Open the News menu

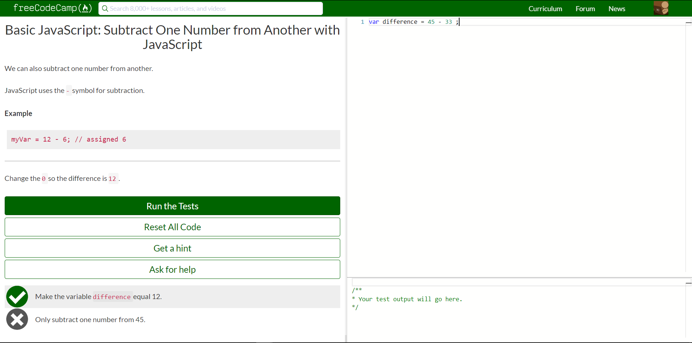(616, 9)
